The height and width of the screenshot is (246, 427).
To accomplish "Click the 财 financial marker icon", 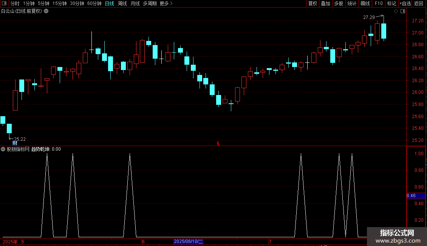I will [x=15, y=143].
